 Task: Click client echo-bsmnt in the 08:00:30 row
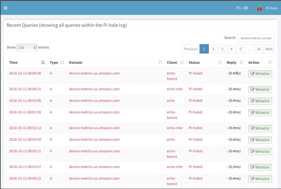coord(172,76)
